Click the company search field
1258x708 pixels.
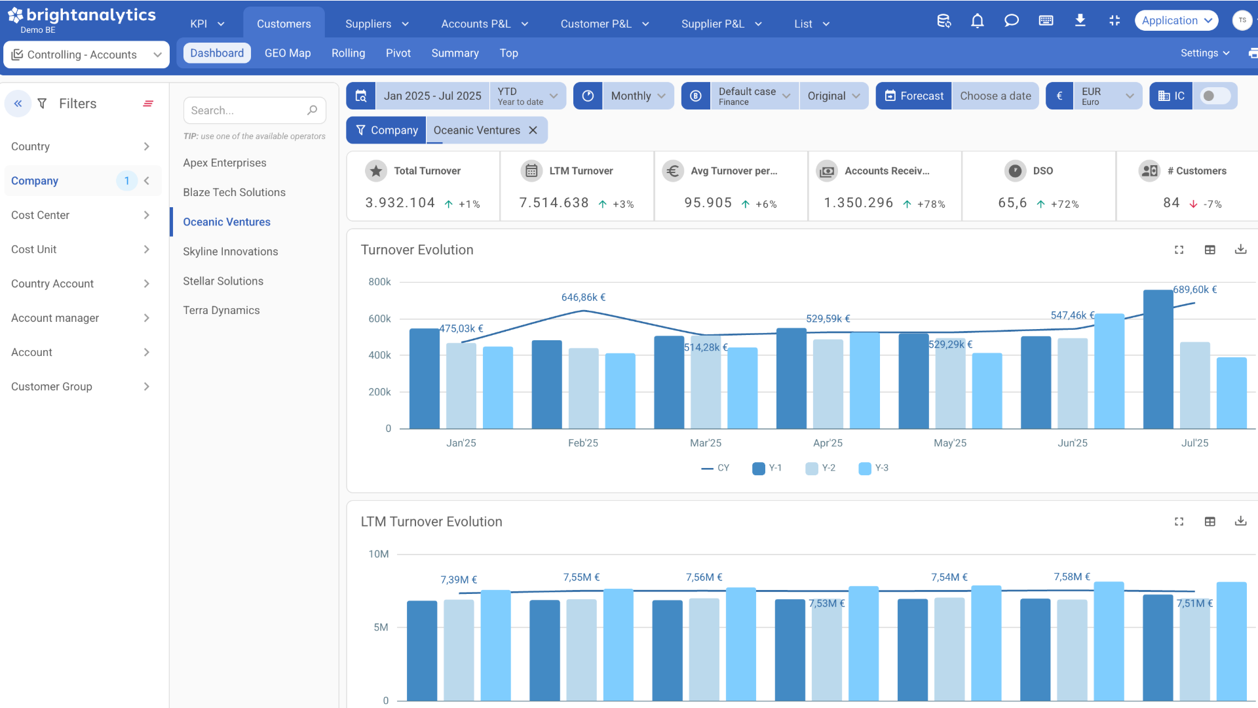(246, 111)
